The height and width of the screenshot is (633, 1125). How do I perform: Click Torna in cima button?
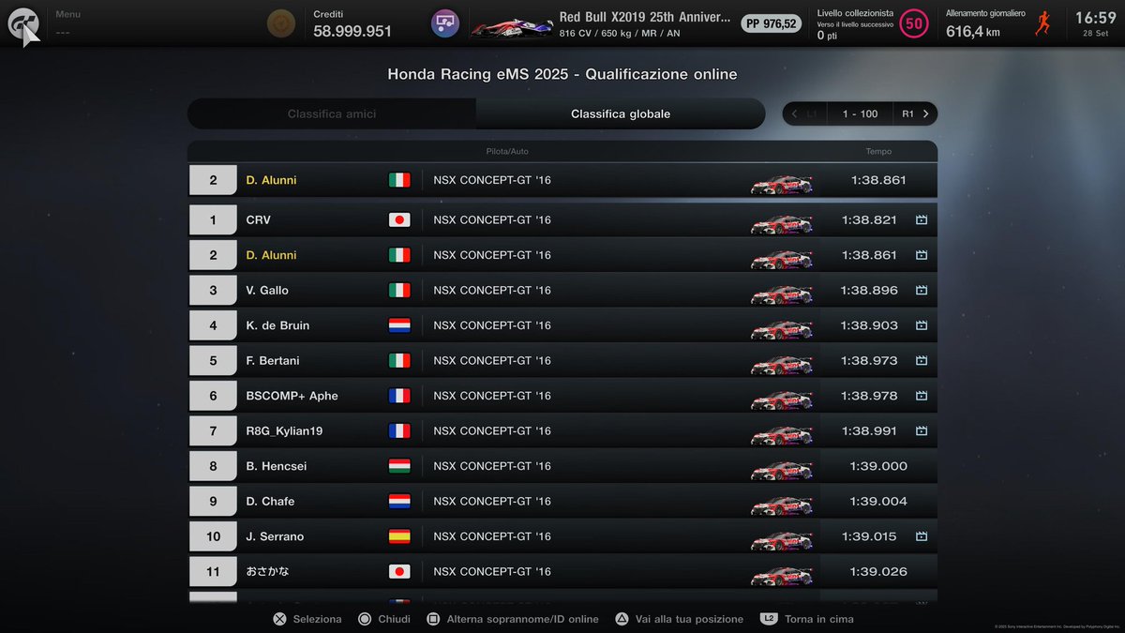click(x=807, y=619)
